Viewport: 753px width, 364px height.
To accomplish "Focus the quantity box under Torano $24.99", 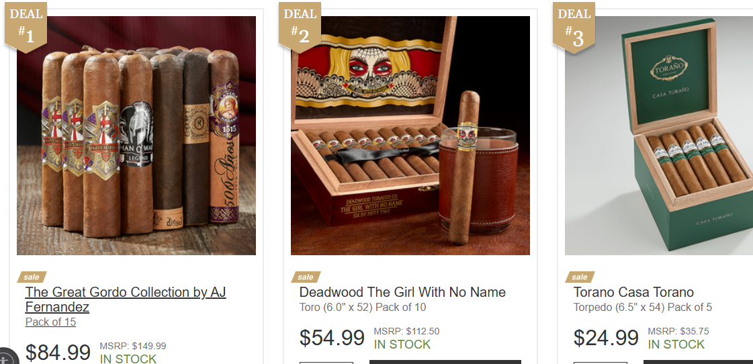I will [601, 363].
